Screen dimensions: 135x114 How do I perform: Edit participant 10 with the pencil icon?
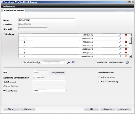point(120,39)
